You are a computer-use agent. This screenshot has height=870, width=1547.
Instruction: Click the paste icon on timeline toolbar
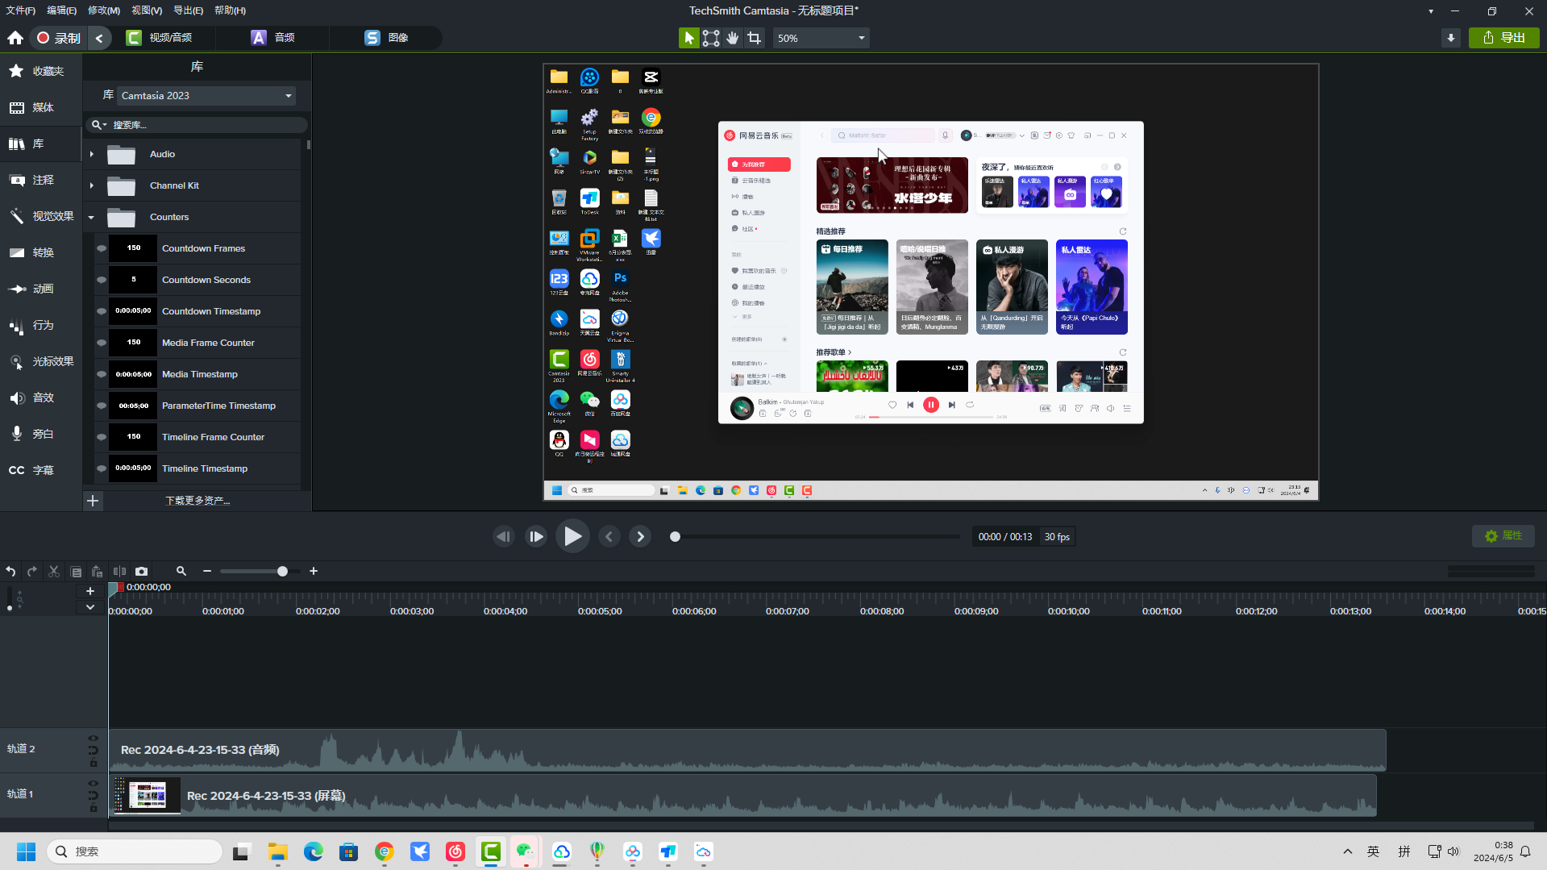pyautogui.click(x=97, y=571)
